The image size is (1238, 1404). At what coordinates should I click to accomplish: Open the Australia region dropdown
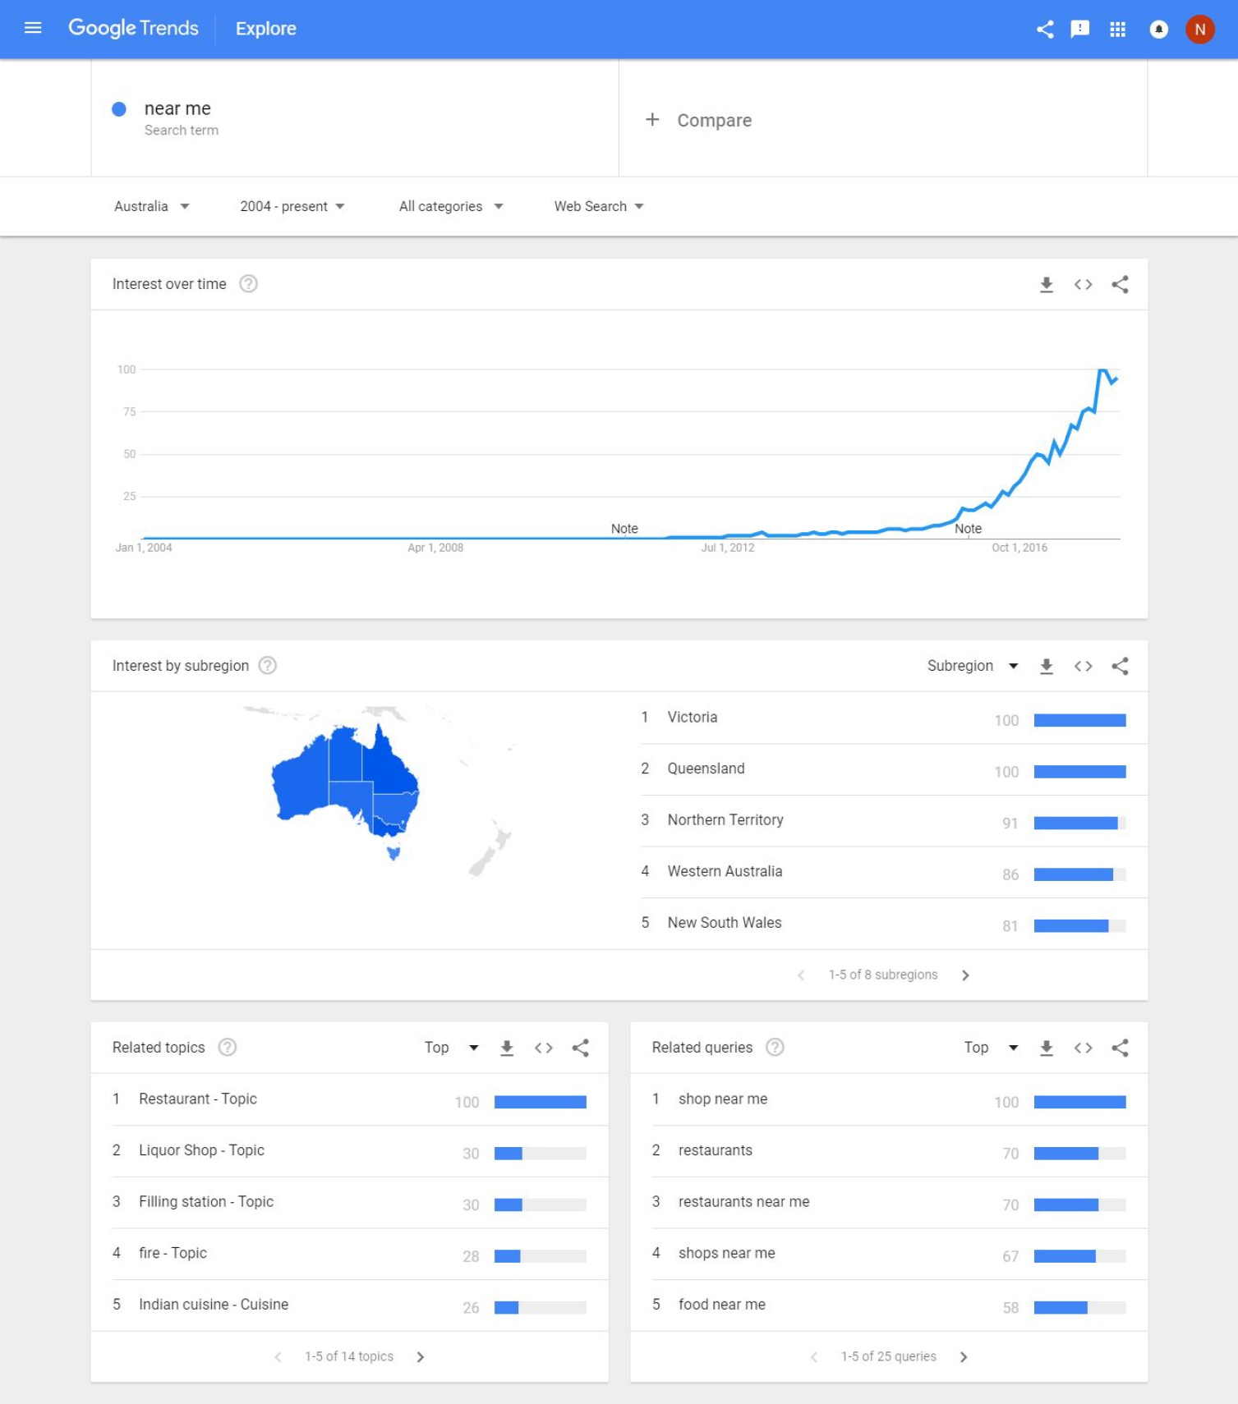(x=152, y=207)
